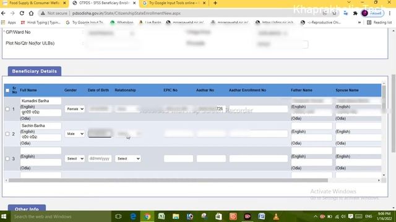Image resolution: width=396 pixels, height=222 pixels.
Task: Check the row 3 beneficiary checkbox
Action: pos(7,158)
